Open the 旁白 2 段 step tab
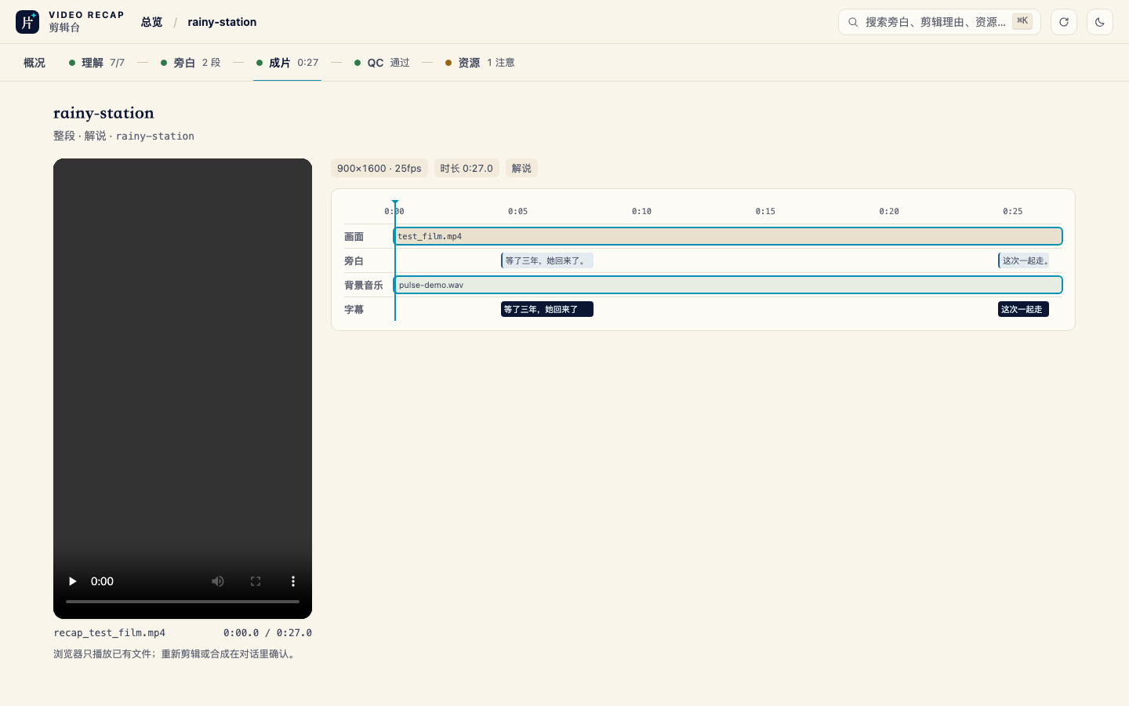The width and height of the screenshot is (1129, 706). [x=191, y=63]
